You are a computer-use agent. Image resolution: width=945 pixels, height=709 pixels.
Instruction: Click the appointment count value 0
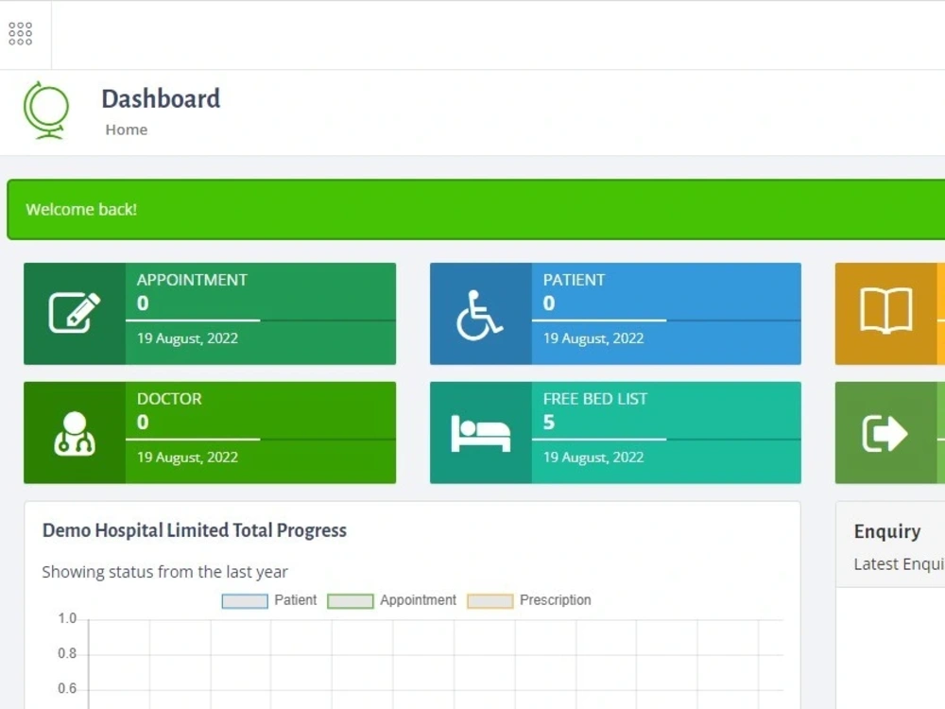pyautogui.click(x=143, y=303)
